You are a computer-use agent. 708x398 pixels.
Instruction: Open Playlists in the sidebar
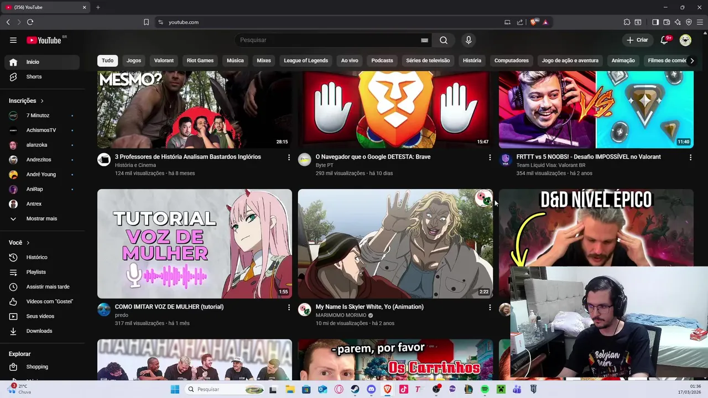[42, 272]
